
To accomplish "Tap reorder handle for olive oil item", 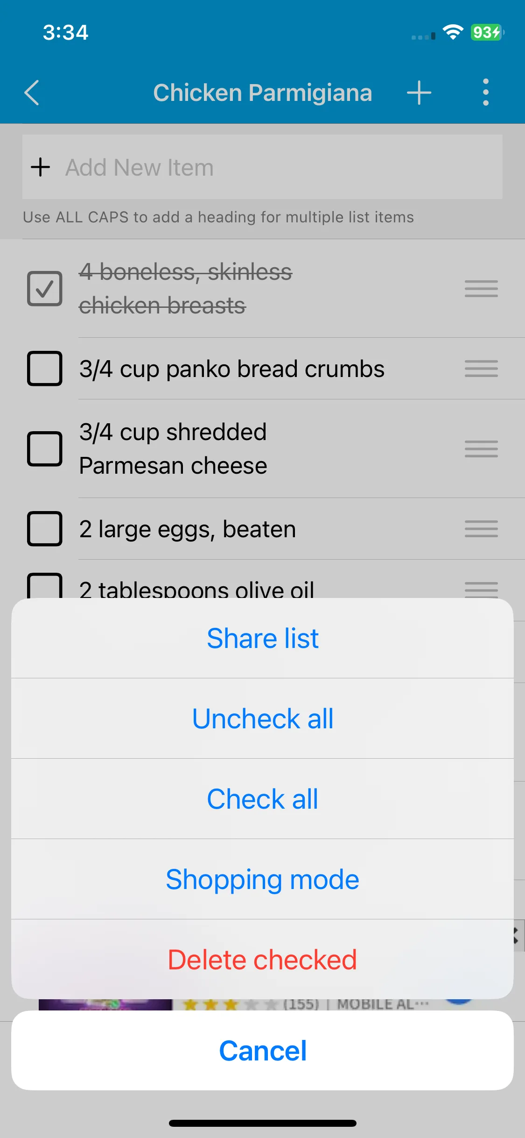I will [x=481, y=589].
